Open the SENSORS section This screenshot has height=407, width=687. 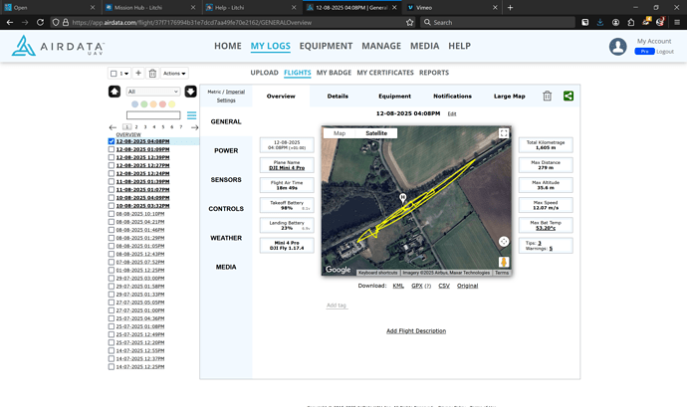point(226,180)
